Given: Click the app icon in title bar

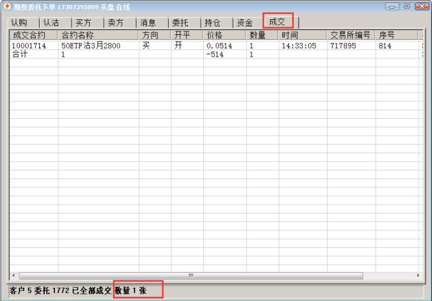Looking at the screenshot, I should [7, 7].
